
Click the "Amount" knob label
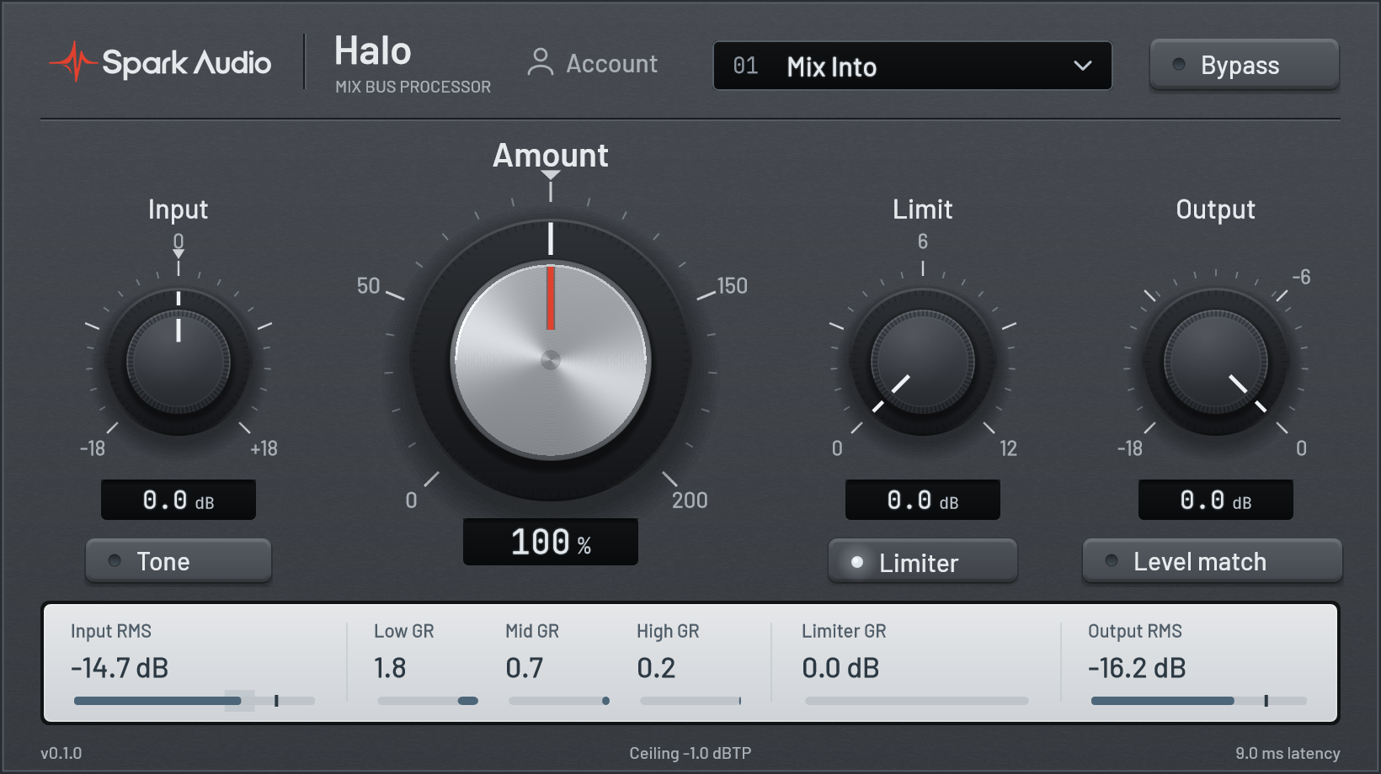click(x=551, y=155)
